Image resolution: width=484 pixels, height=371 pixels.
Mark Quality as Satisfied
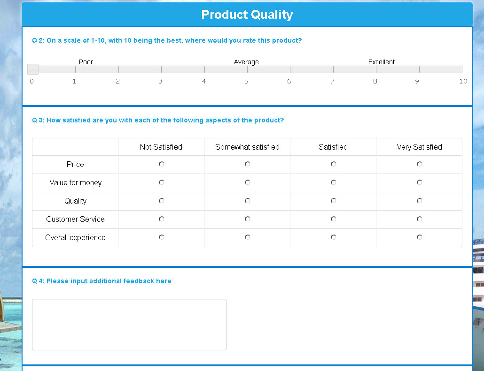333,201
